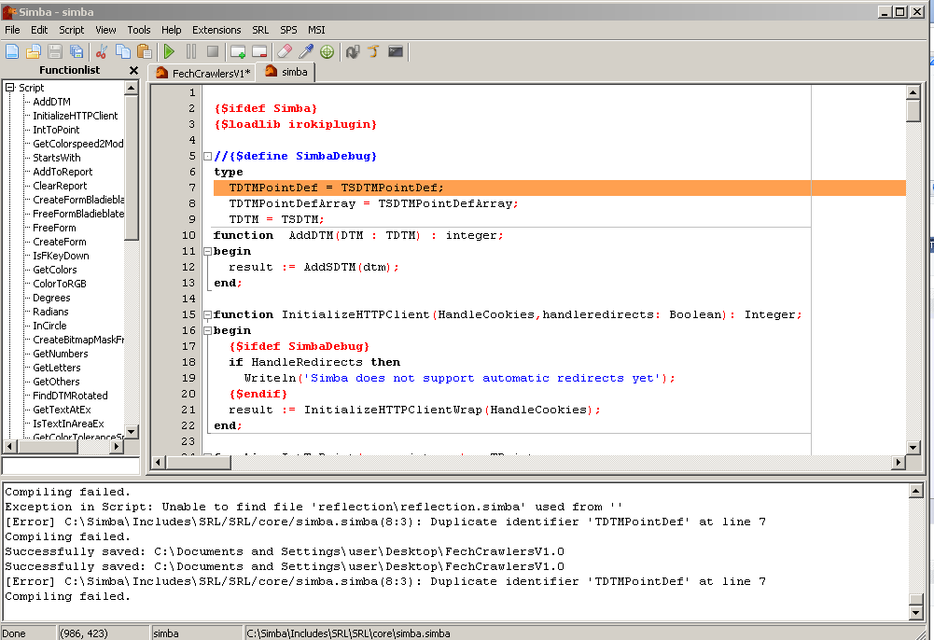
Task: Open the Extensions menu
Action: 216,30
